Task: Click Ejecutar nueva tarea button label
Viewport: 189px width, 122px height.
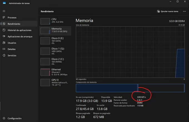Action: [169, 11]
